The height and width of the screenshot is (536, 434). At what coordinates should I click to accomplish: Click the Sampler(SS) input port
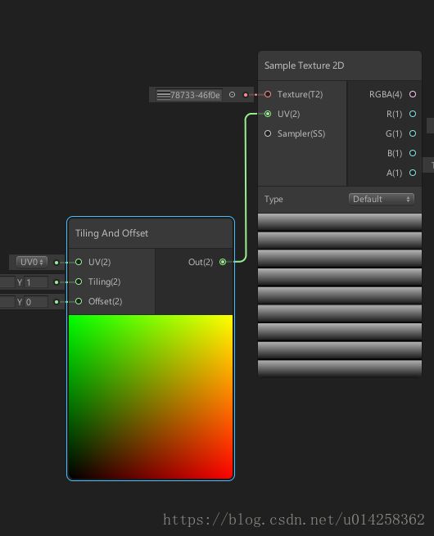pos(268,133)
